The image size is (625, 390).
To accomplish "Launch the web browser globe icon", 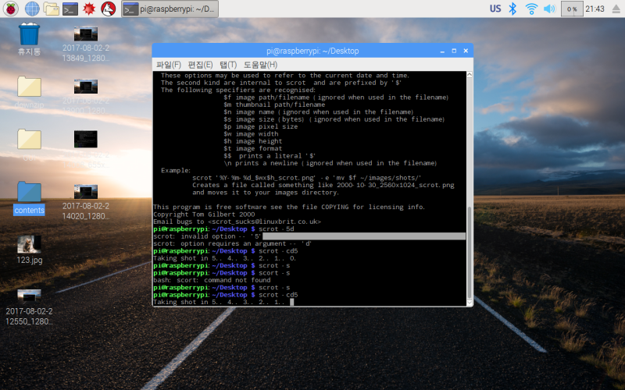I will (32, 9).
